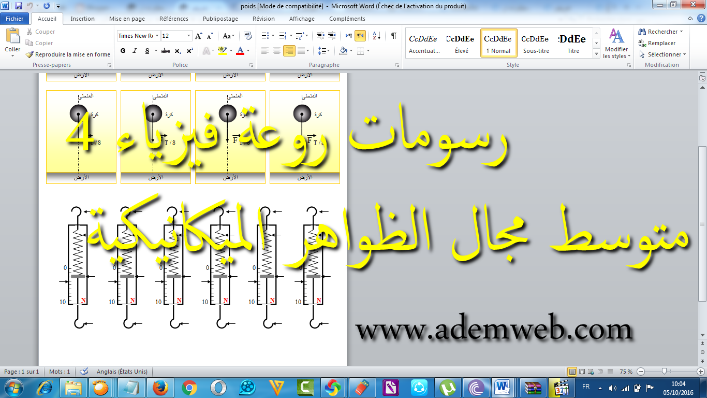Toggle right-to-left text direction
707x398 pixels.
(x=360, y=36)
